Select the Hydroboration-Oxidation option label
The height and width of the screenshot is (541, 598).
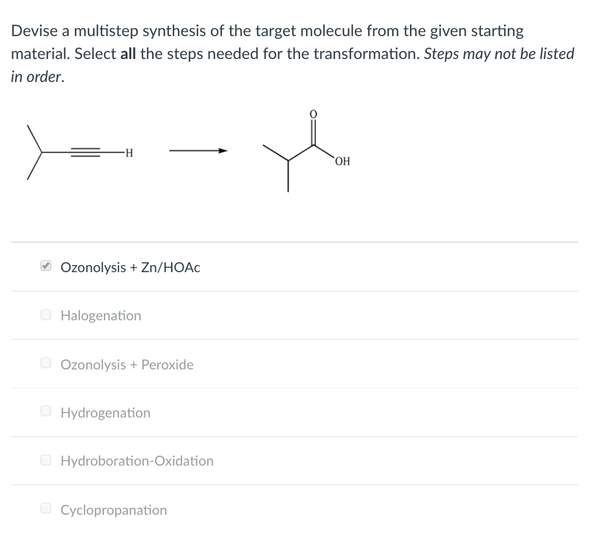click(x=137, y=460)
